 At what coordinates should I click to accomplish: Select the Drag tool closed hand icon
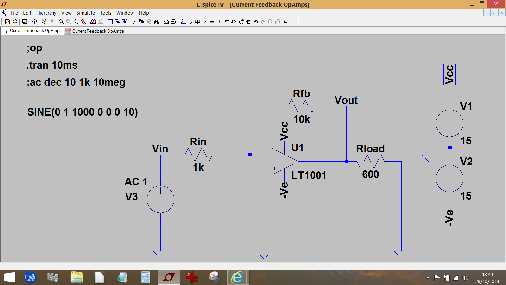(x=249, y=22)
